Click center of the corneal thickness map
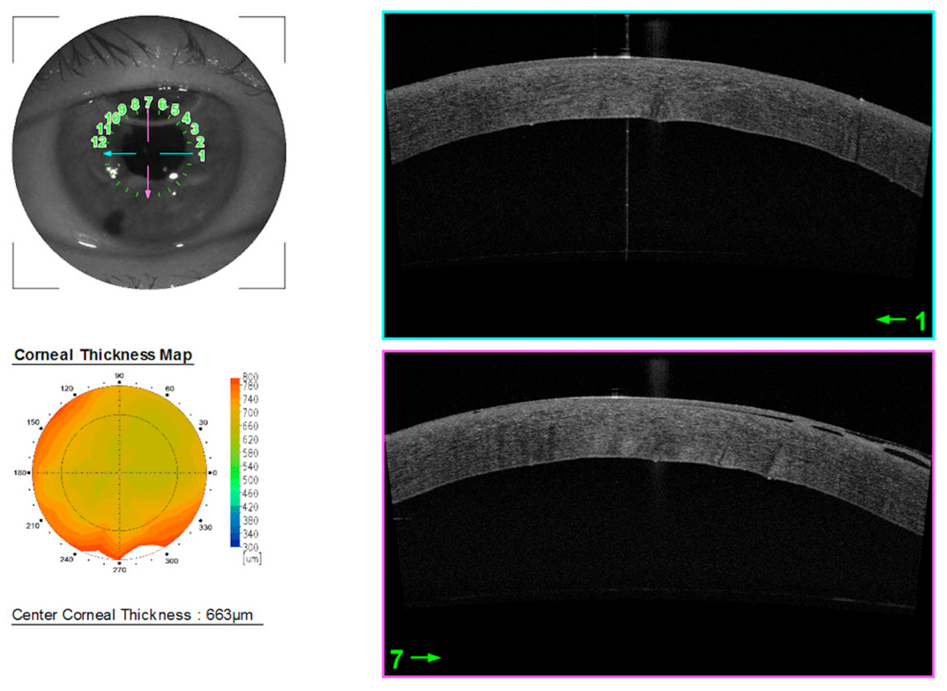This screenshot has width=947, height=691. coord(119,473)
